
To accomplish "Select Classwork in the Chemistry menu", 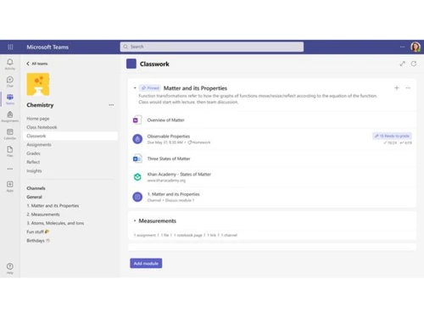I will (x=70, y=136).
